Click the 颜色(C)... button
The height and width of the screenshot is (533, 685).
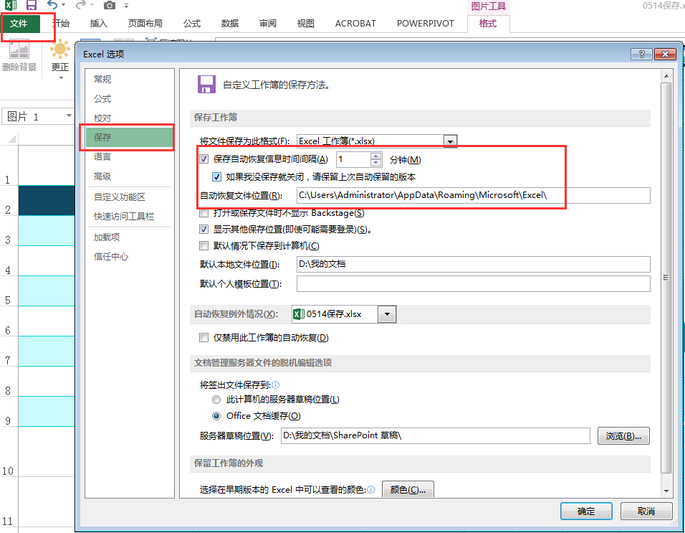pos(408,490)
